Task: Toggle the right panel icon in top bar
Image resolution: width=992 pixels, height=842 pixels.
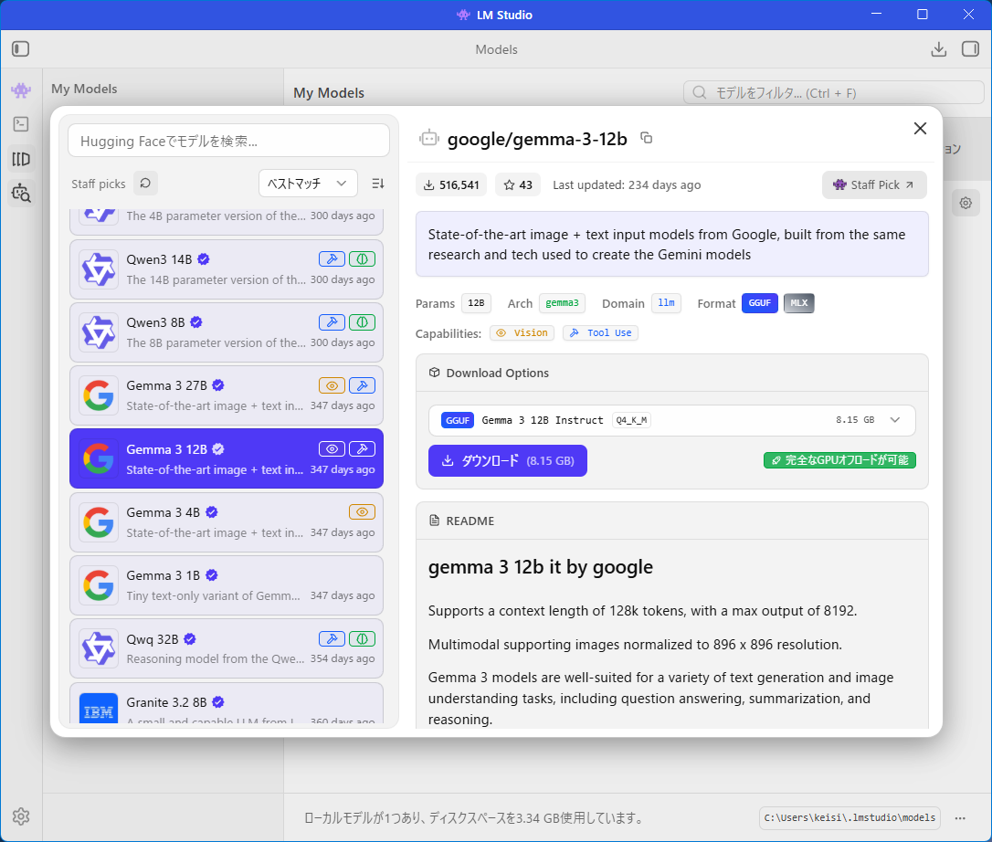Action: tap(970, 49)
